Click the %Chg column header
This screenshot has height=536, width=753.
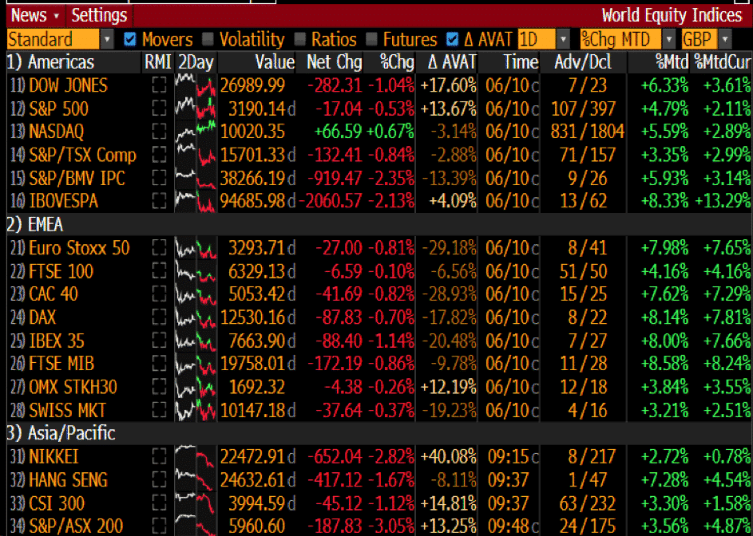pyautogui.click(x=397, y=62)
